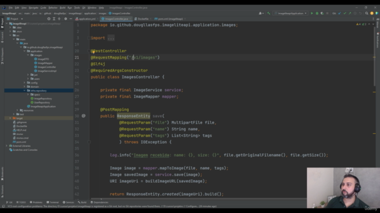Select ImageRepository in the project tree
Screen dimensions: 380x213
pyautogui.click(x=43, y=99)
